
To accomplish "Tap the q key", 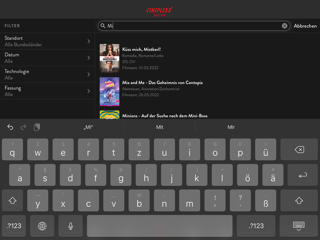I will click(12, 149).
